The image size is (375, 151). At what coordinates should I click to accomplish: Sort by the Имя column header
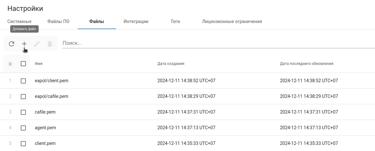(39, 64)
